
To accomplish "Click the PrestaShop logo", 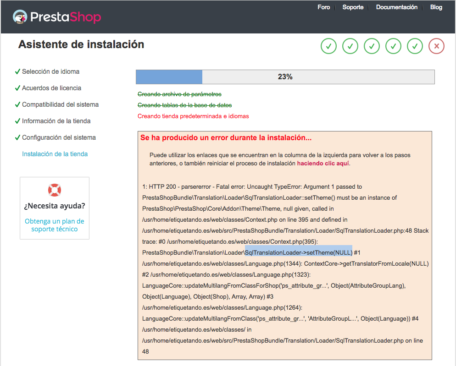I will [57, 17].
